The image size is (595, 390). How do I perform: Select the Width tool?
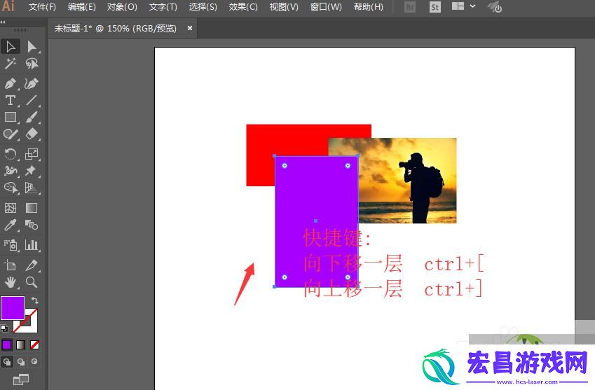click(x=11, y=171)
